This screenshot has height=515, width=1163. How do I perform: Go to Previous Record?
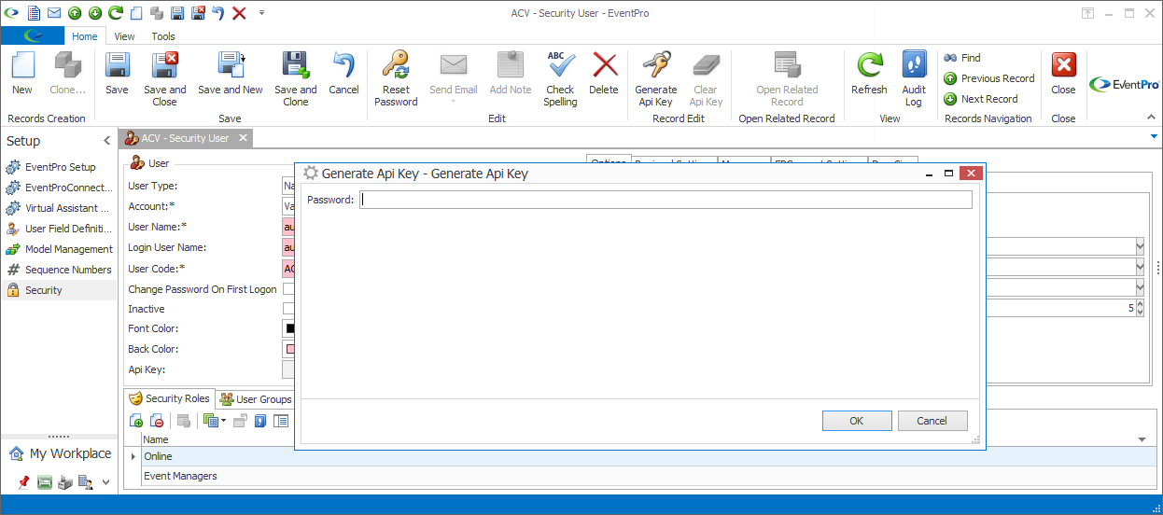point(989,78)
